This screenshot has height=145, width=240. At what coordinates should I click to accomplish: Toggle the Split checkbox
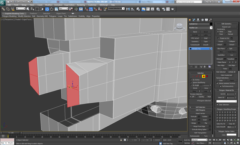coord(228,49)
